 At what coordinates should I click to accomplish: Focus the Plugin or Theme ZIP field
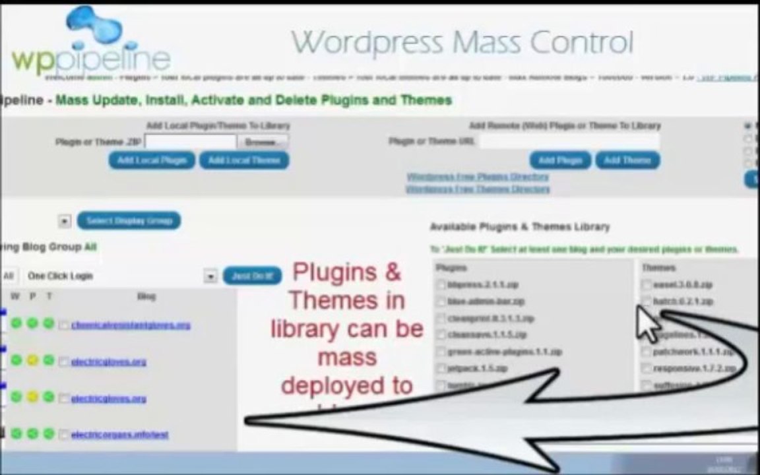tap(191, 142)
